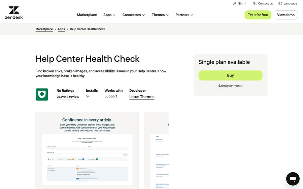Click Try it for free button
This screenshot has height=189, width=303.
(258, 15)
